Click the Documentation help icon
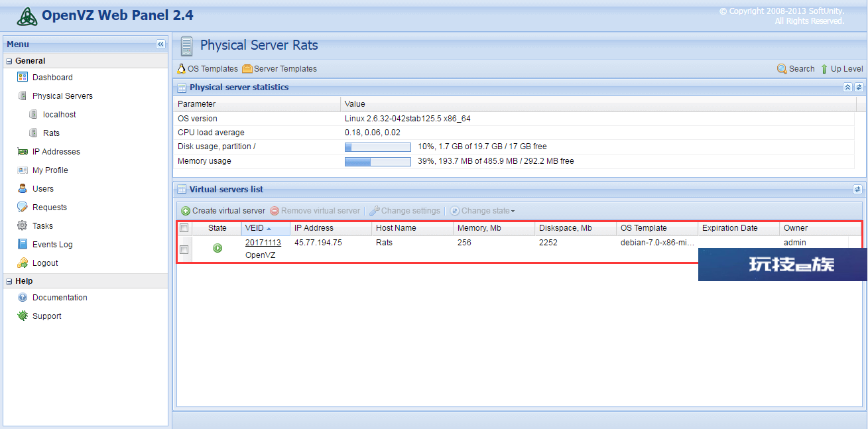Viewport: 868px width, 429px height. (23, 298)
